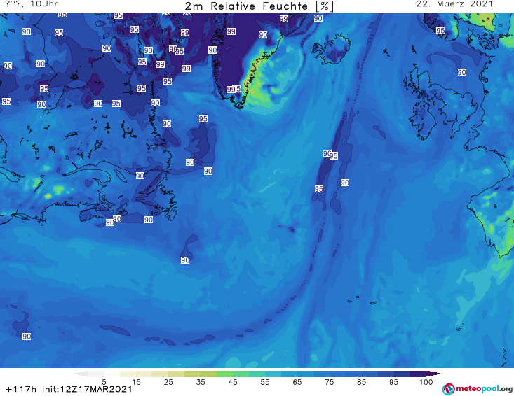This screenshot has height=396, width=514.
Task: Click the 90 contour label over the North Sea
Action: [x=462, y=72]
